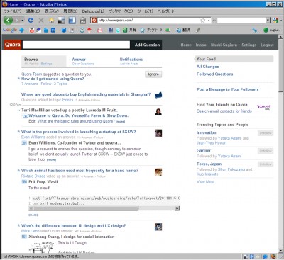Click the Twitter bird icon on the toolbar
This screenshot has width=284, height=260.
coord(118,30)
